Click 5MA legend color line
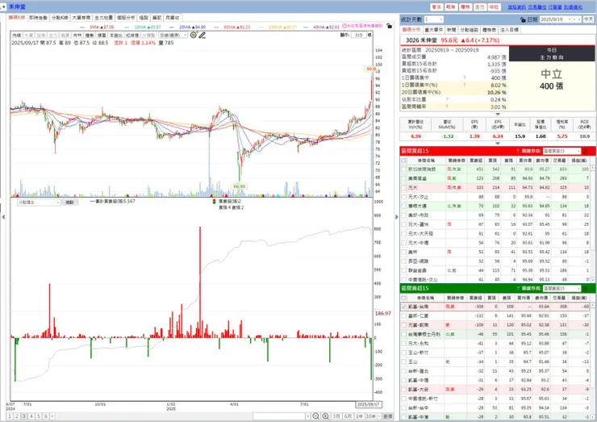The width and height of the screenshot is (597, 422). pos(82,27)
